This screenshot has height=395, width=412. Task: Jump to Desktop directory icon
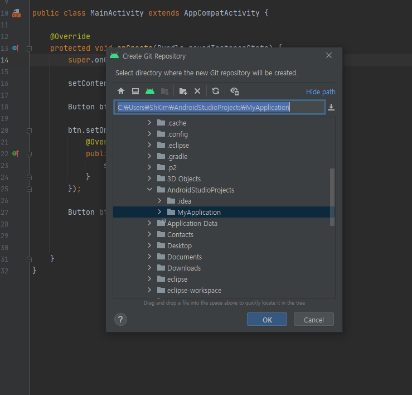tap(135, 91)
